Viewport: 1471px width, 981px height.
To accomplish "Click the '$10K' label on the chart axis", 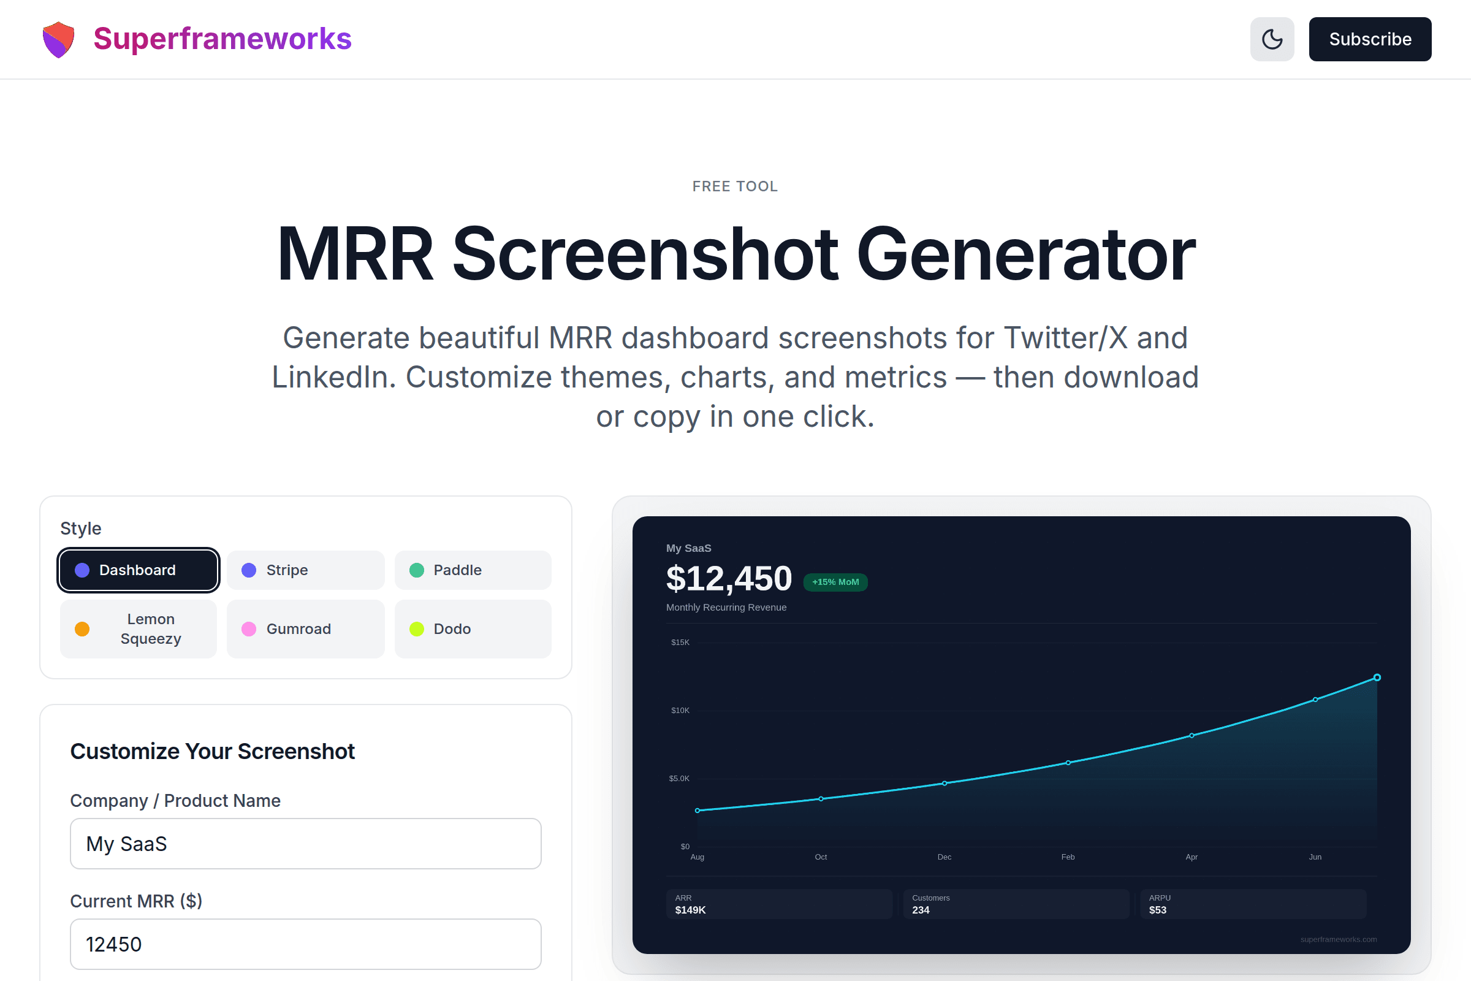I will 680,711.
